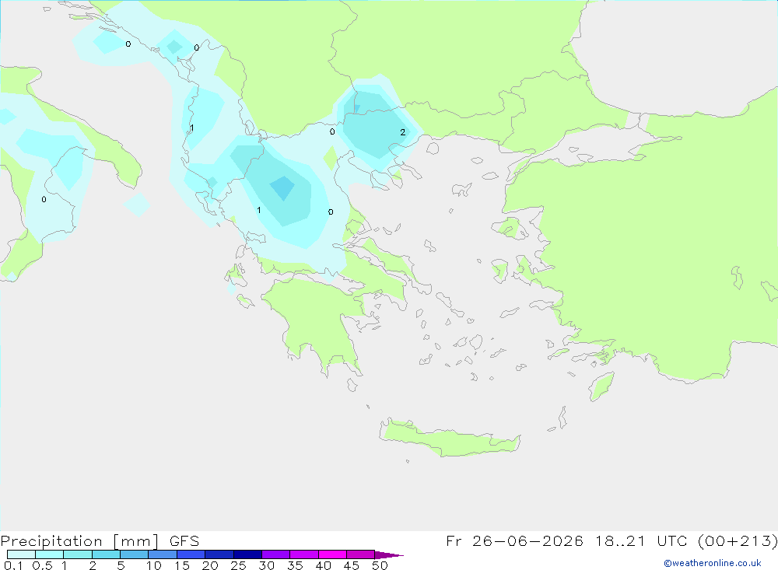Select the 35 mm violet legend swatch
Image resolution: width=778 pixels, height=570 pixels.
(x=304, y=554)
